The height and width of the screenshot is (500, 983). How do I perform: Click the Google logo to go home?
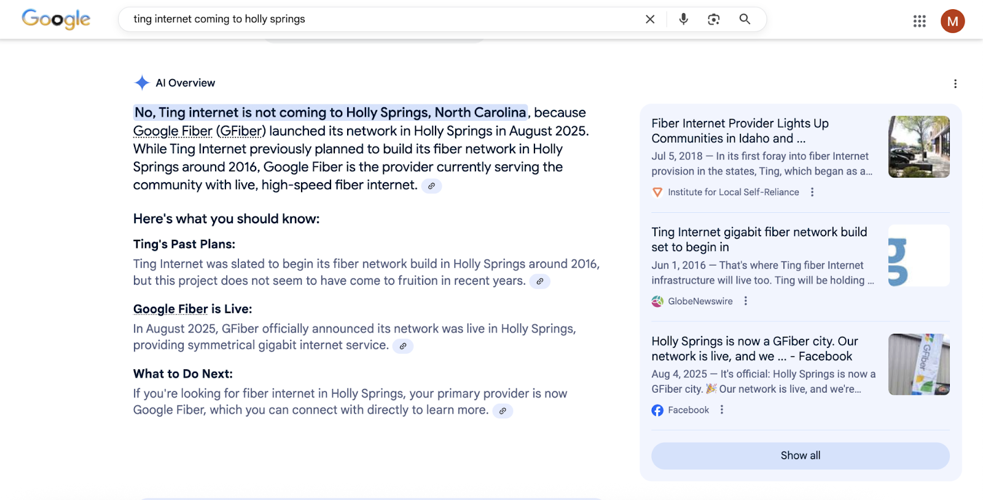pyautogui.click(x=55, y=19)
